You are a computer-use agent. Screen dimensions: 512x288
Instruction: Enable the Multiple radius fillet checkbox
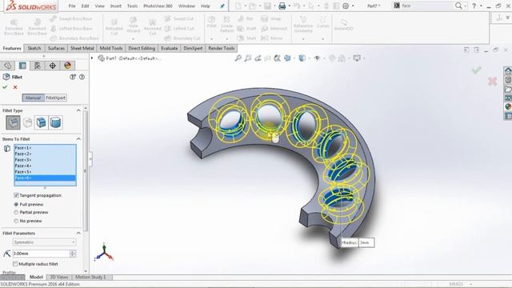pyautogui.click(x=15, y=264)
